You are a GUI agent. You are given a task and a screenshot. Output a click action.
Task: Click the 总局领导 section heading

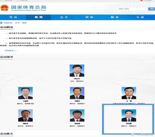[x=7, y=57]
